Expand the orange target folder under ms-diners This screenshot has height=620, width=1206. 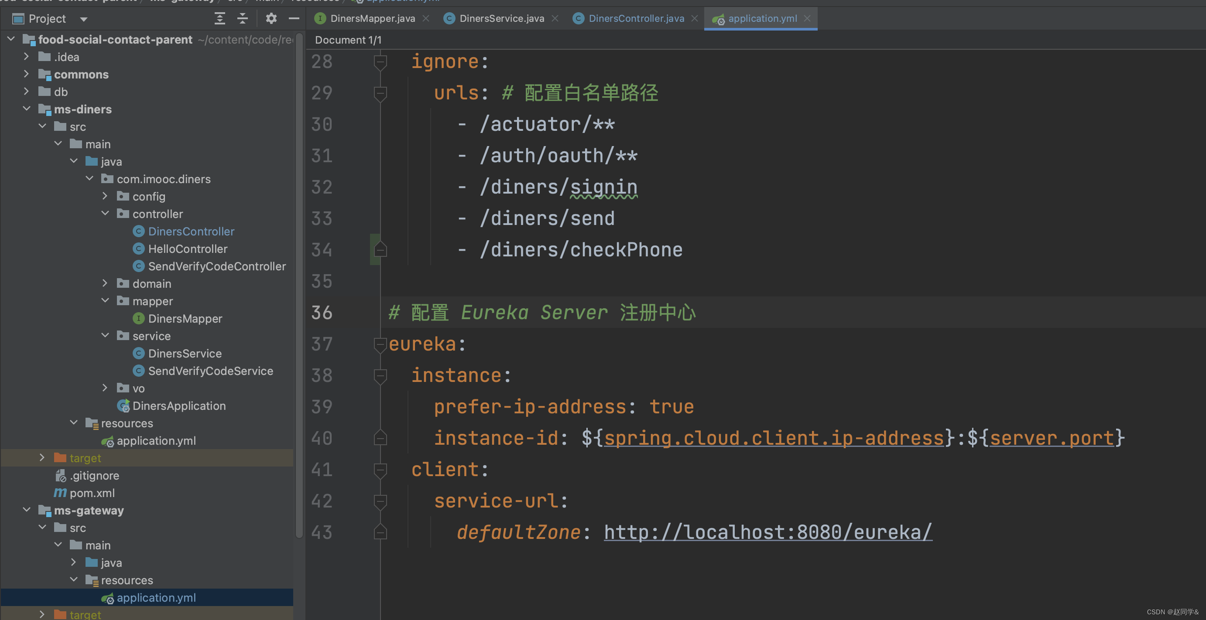(42, 458)
